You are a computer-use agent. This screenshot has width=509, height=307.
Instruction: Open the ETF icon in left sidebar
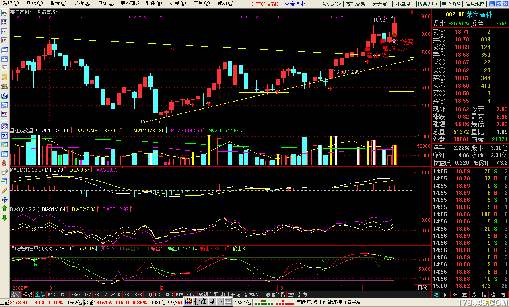click(4, 114)
